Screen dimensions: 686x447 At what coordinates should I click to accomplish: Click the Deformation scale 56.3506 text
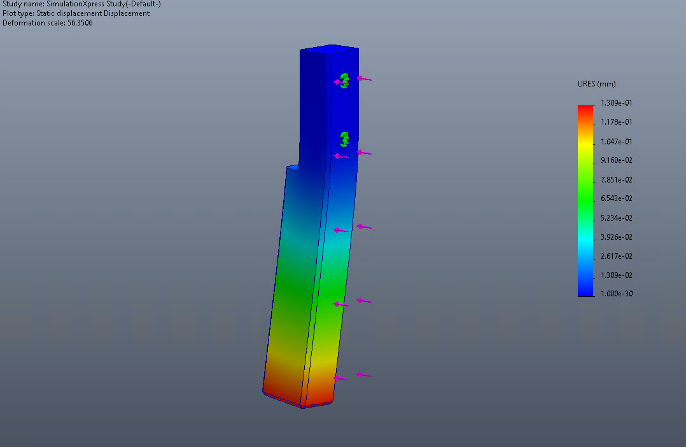(x=48, y=22)
